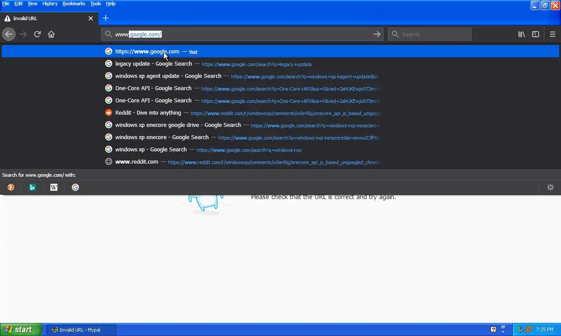Search with Wikipedia one-off engine icon

[x=54, y=187]
